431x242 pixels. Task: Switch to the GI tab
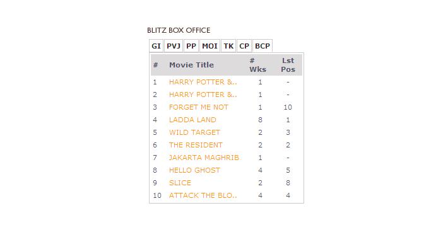(x=156, y=46)
